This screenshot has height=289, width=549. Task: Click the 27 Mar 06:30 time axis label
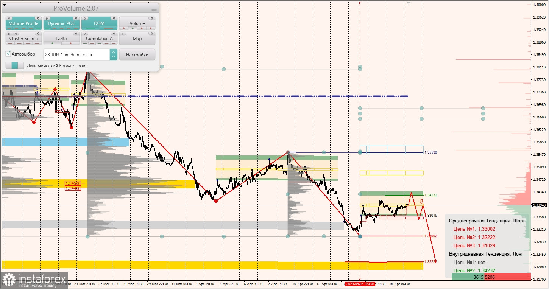click(109, 283)
